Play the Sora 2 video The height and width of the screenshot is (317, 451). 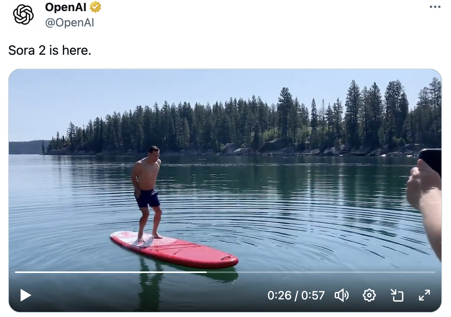tap(26, 295)
